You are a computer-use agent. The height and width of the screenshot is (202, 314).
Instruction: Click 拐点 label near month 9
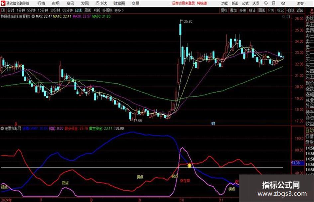tap(140, 177)
